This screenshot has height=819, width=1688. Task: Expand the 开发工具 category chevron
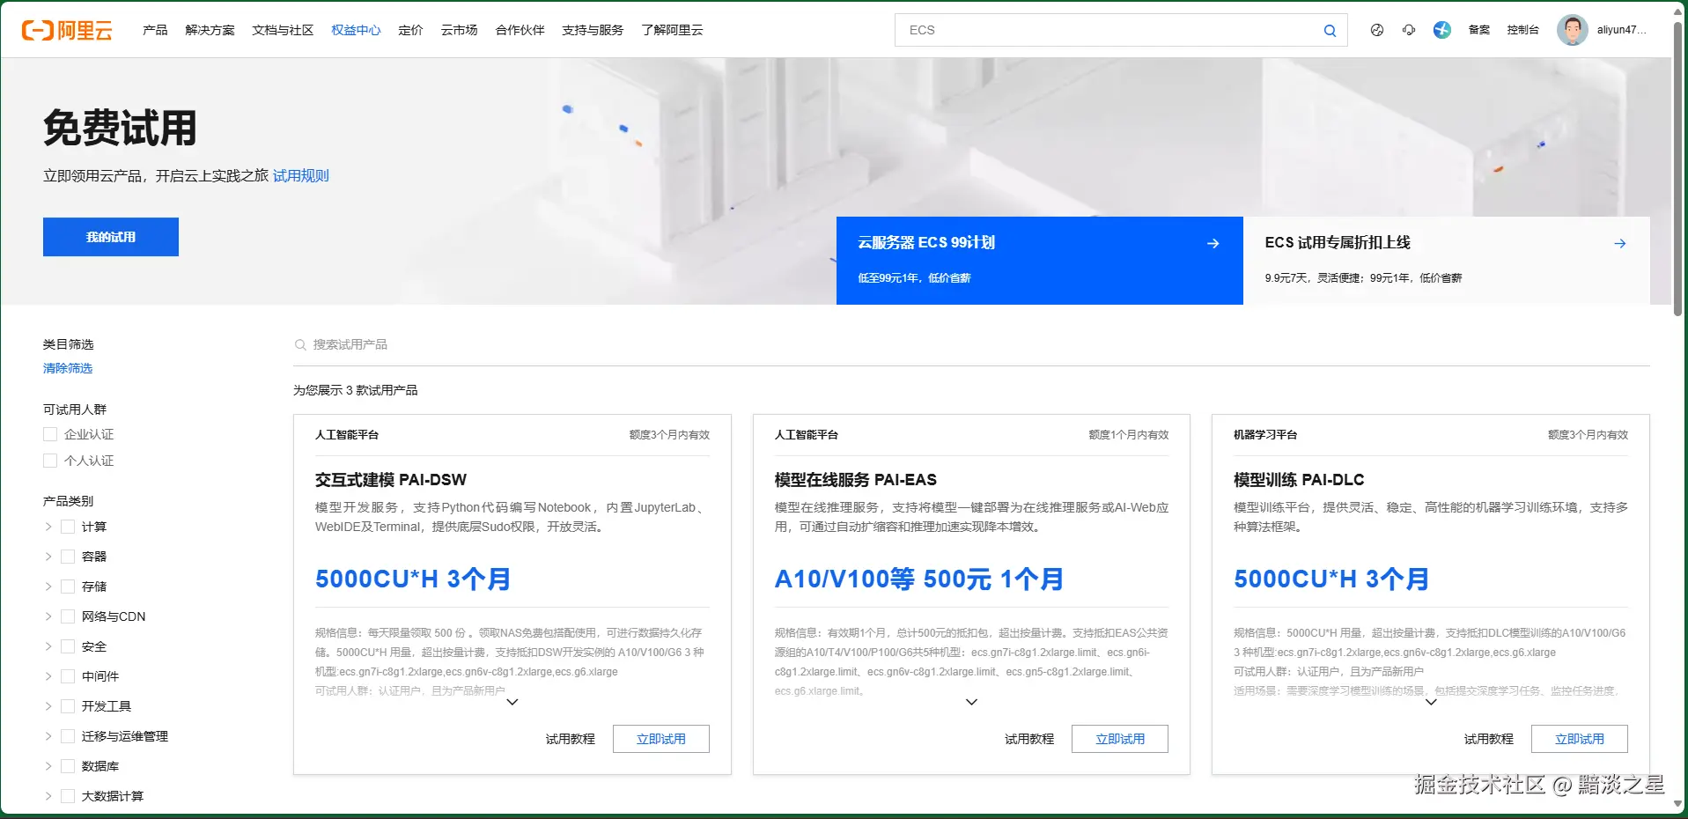pos(48,706)
